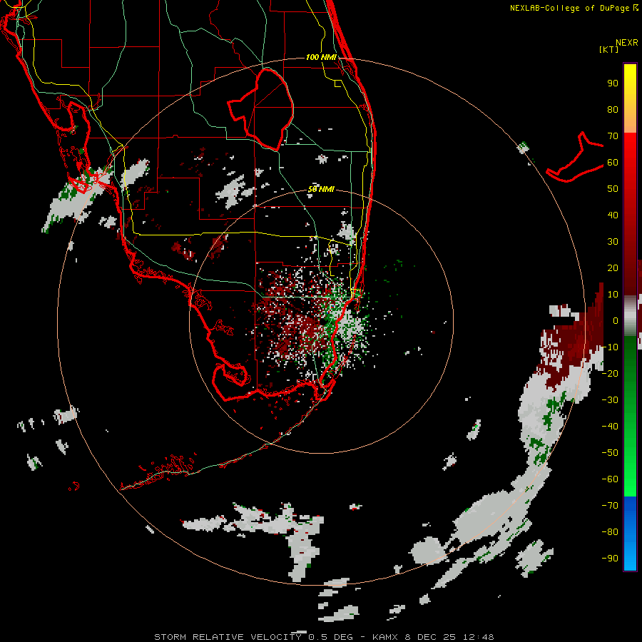Viewport: 642px width, 642px height.
Task: Click the 50 NMI range ring label
Action: tap(321, 189)
